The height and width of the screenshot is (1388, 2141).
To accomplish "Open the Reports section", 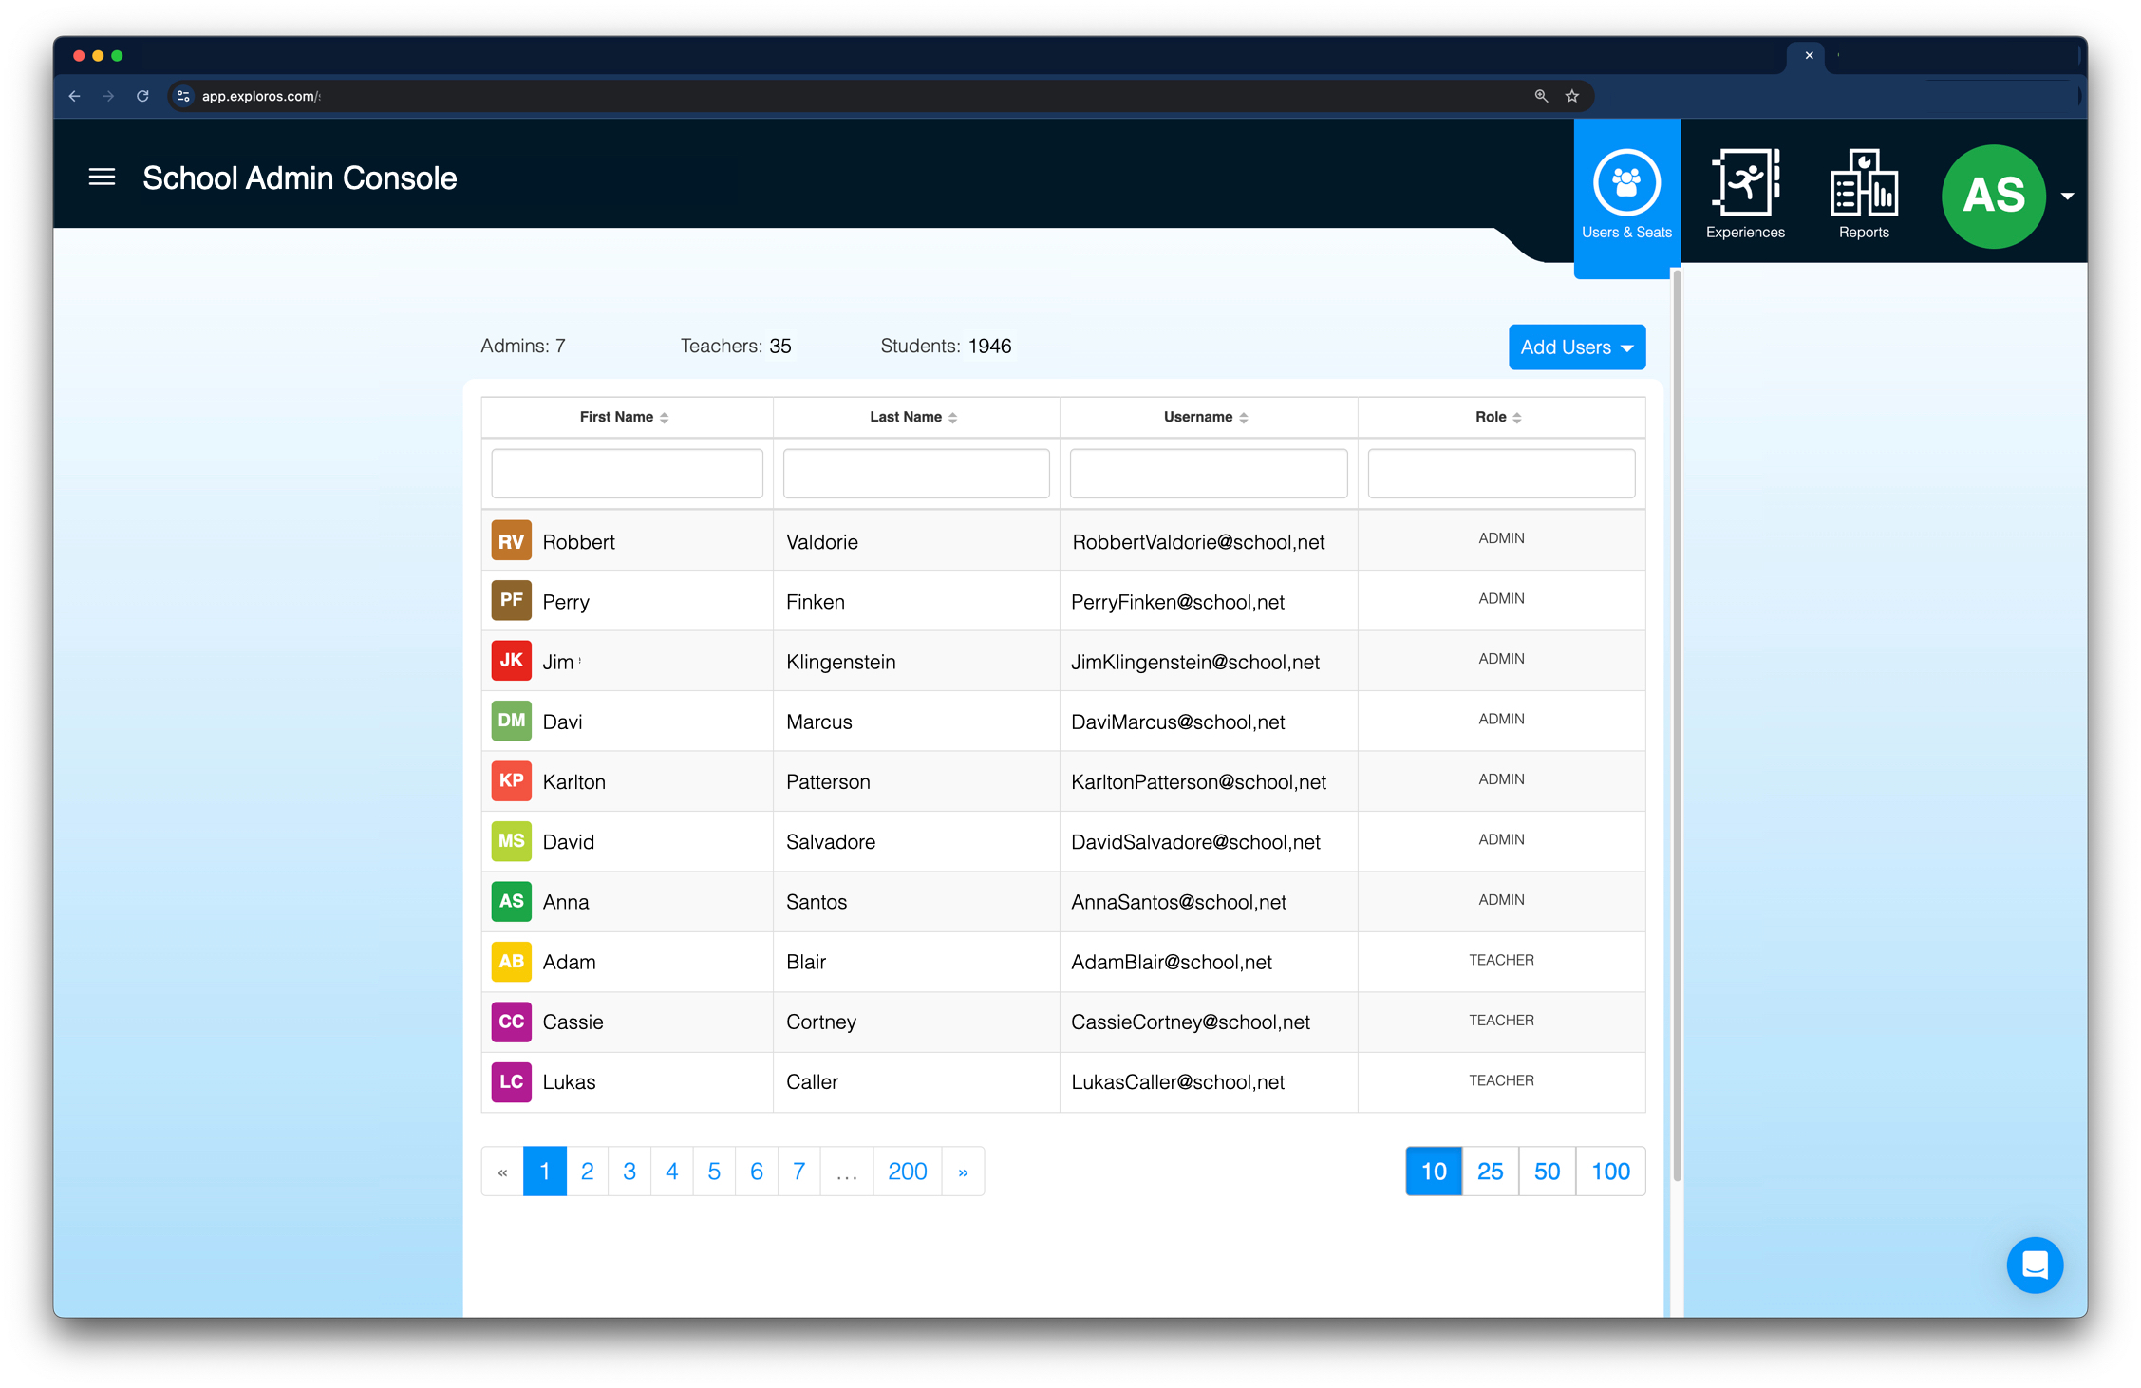I will tap(1863, 196).
